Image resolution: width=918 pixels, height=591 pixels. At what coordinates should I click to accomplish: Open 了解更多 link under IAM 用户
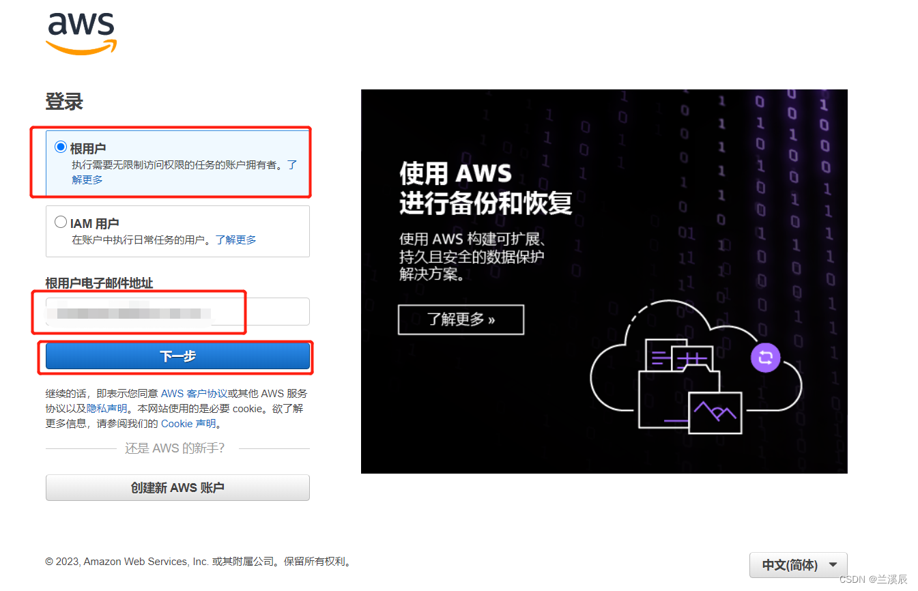(x=236, y=240)
